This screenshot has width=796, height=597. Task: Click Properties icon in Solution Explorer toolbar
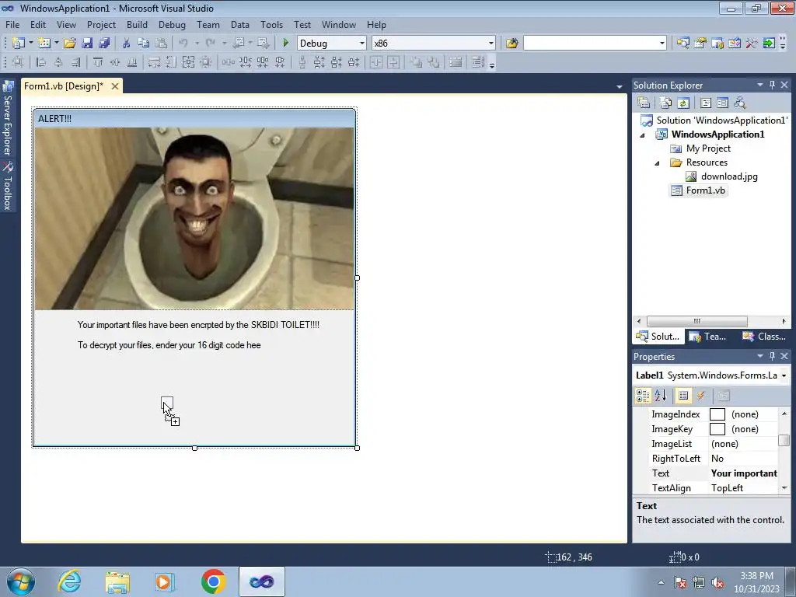coord(644,103)
